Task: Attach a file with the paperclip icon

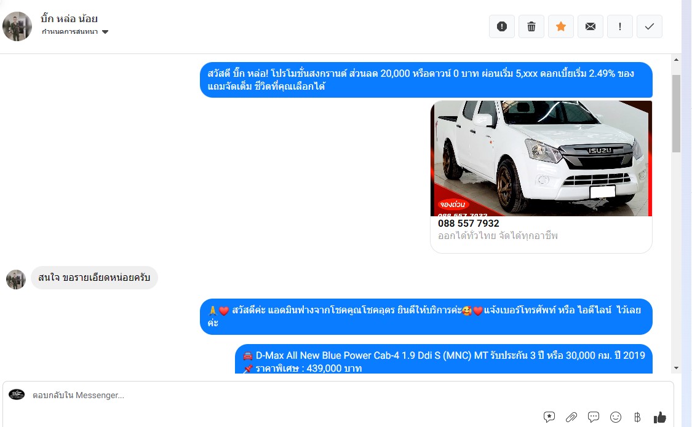Action: tap(571, 417)
